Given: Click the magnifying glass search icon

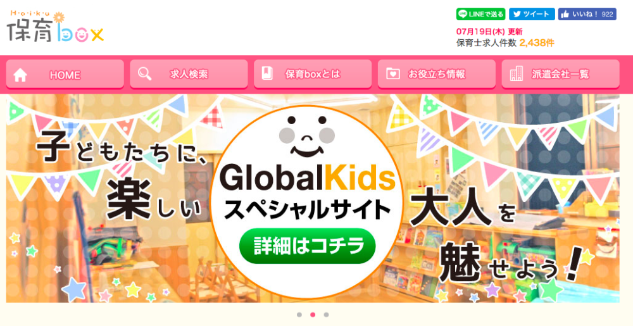Looking at the screenshot, I should (144, 74).
